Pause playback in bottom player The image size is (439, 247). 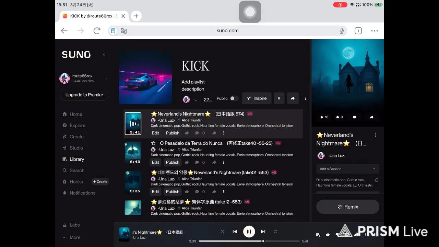(249, 232)
